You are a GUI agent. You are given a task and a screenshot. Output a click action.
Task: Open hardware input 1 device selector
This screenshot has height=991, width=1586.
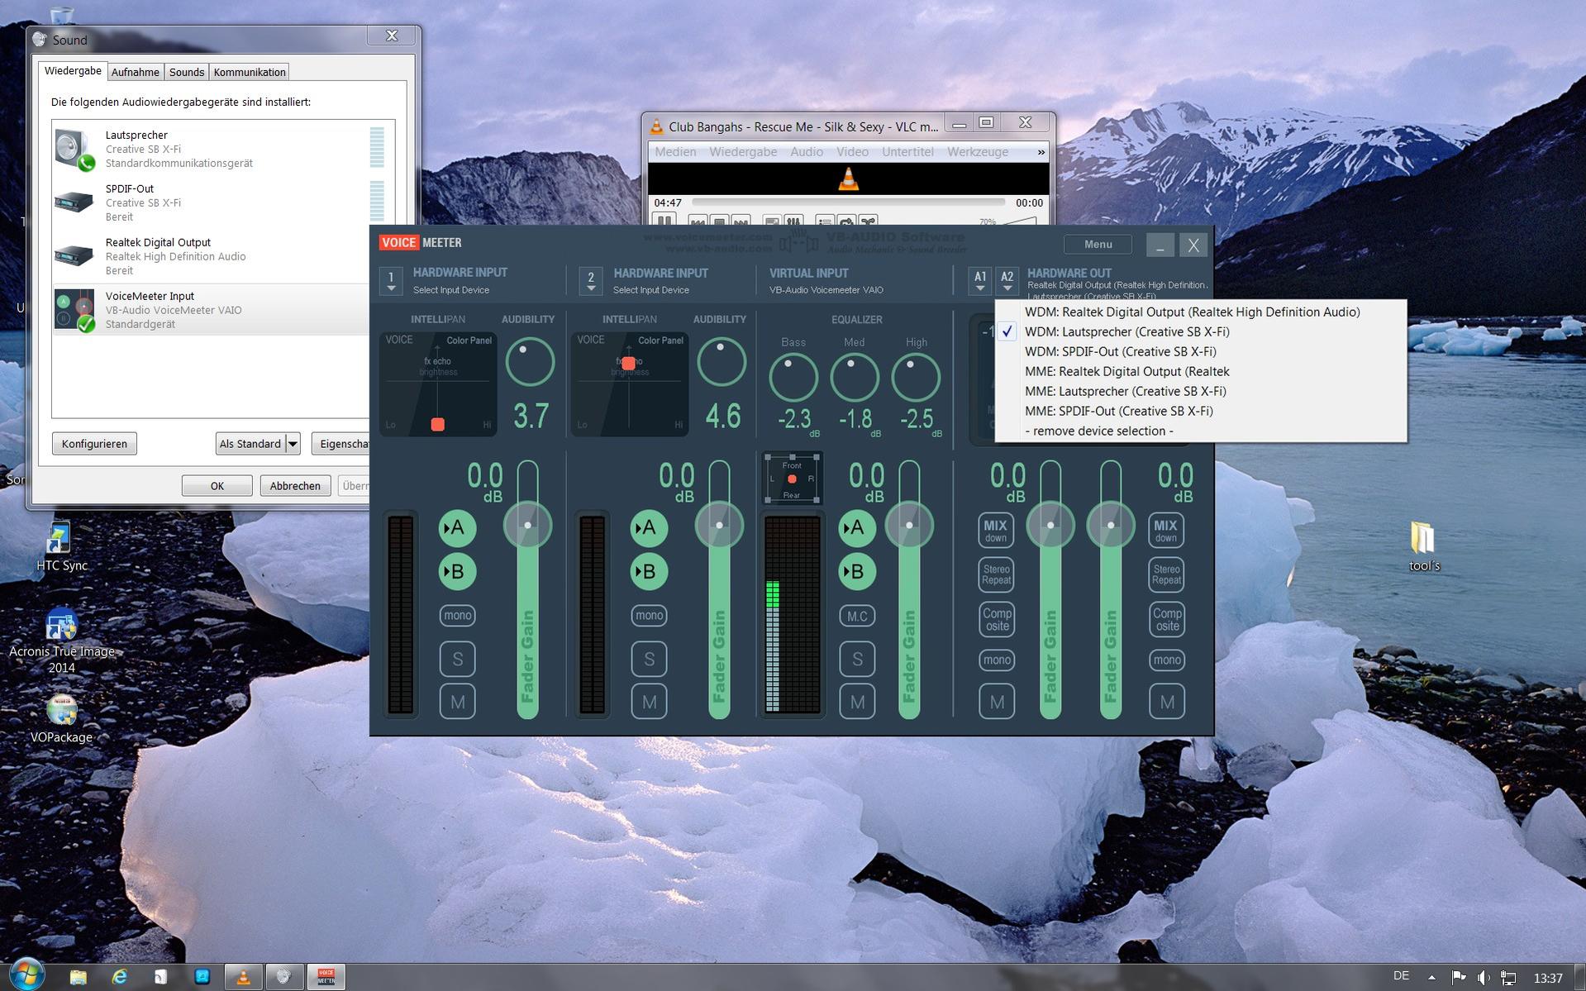pos(391,281)
